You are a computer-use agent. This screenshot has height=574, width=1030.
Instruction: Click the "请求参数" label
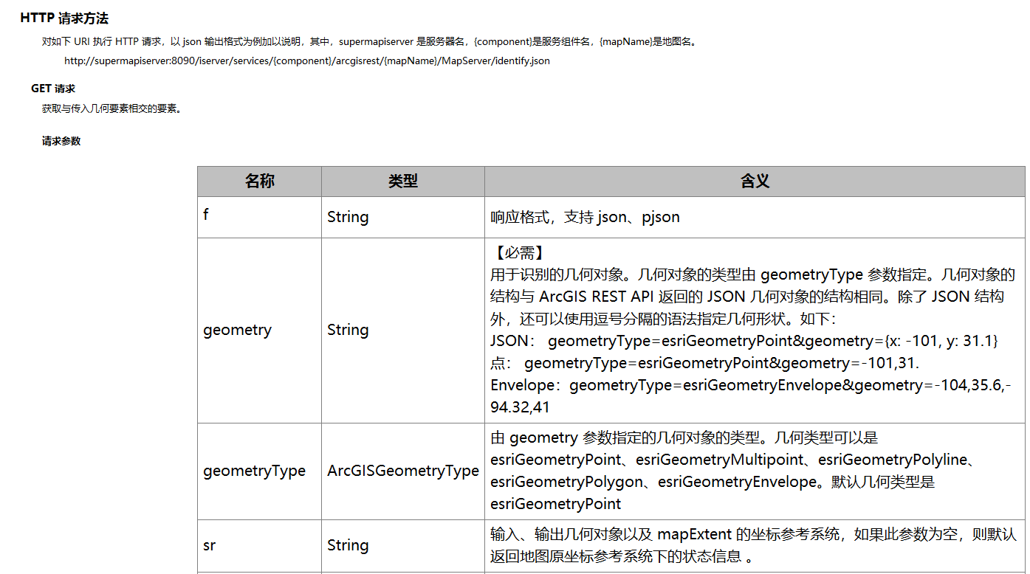[x=61, y=141]
